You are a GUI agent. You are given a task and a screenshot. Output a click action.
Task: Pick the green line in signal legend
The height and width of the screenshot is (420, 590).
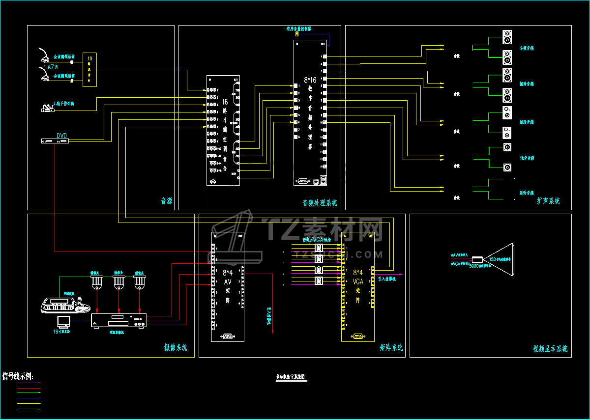click(x=29, y=408)
